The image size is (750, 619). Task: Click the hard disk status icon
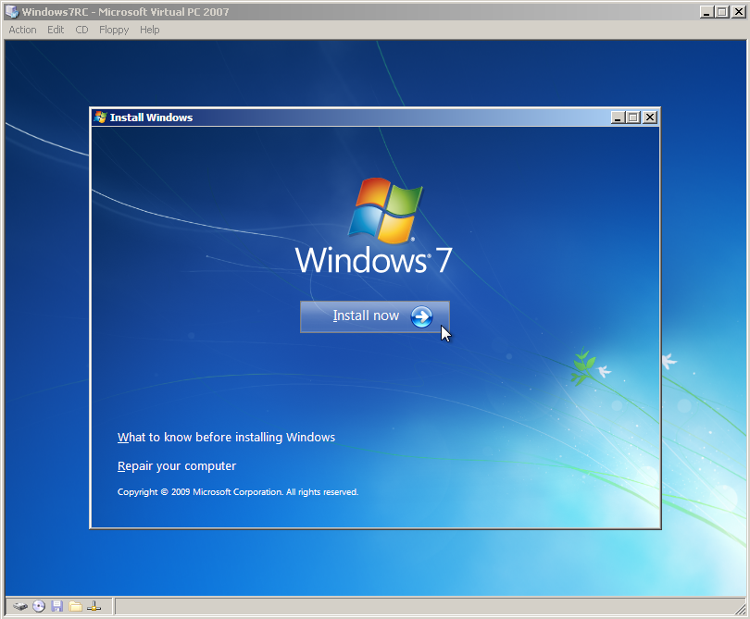click(x=19, y=606)
